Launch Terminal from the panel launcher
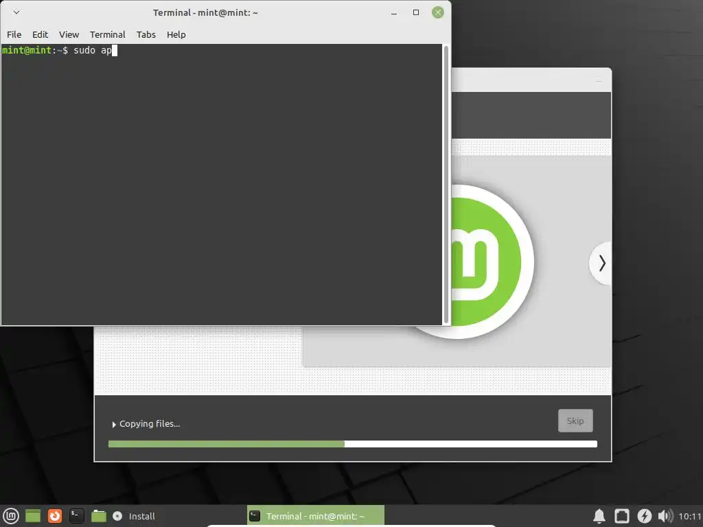 [77, 516]
